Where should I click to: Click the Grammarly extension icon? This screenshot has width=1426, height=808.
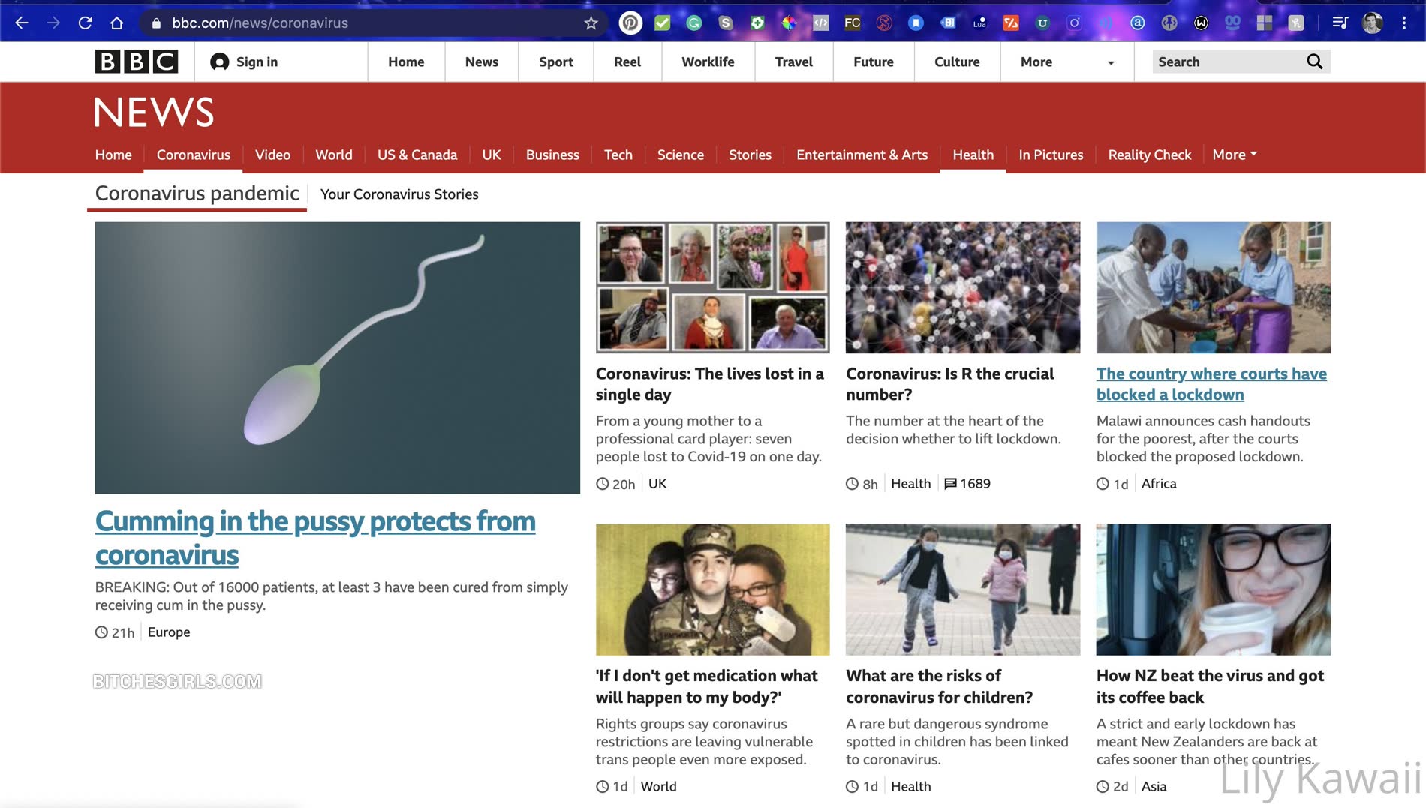click(693, 23)
